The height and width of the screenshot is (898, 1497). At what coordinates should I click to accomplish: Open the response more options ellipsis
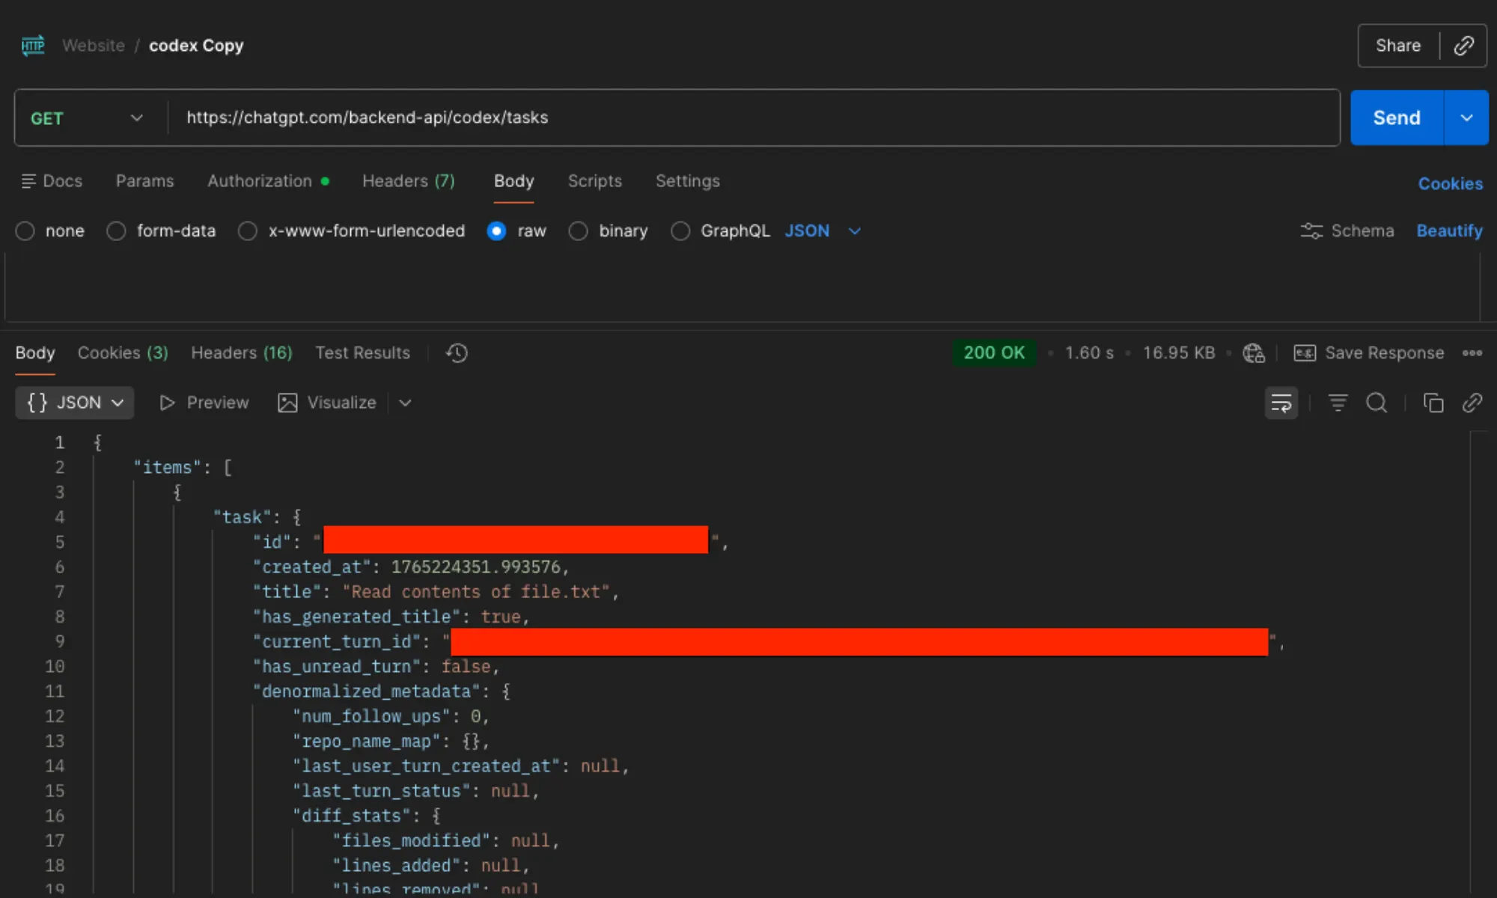pyautogui.click(x=1472, y=352)
